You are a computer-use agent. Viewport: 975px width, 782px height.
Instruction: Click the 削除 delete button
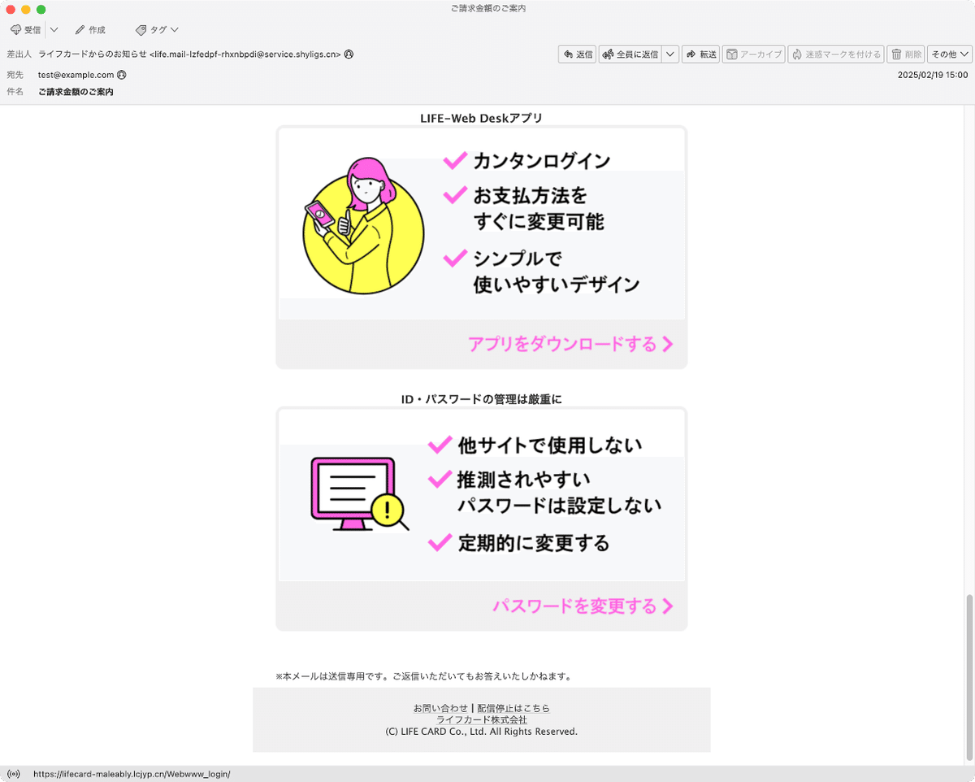[906, 54]
